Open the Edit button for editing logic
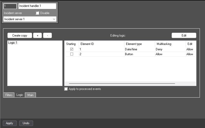205x128 pixels. (x=184, y=36)
